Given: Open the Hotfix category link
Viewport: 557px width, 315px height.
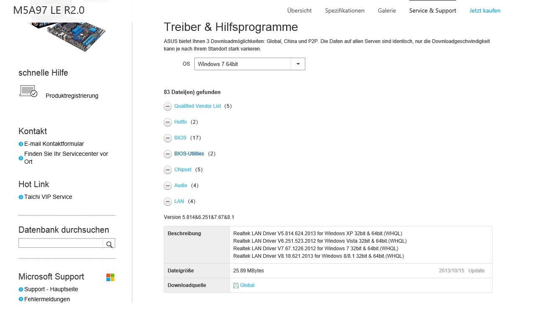Looking at the screenshot, I should pyautogui.click(x=181, y=122).
